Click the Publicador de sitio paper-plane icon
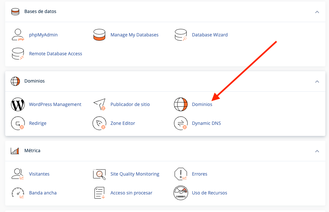Viewport: 329px width, 212px height. pos(99,104)
